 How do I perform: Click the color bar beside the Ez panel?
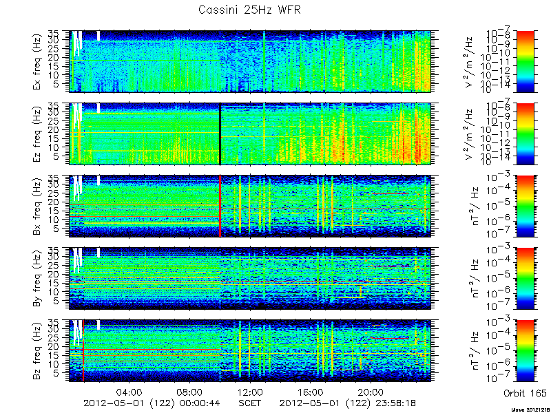tap(526, 134)
